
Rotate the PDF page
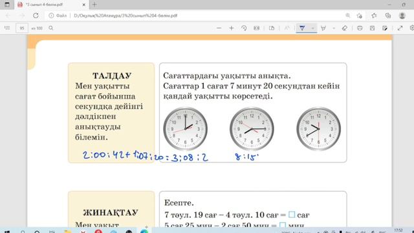pyautogui.click(x=244, y=28)
